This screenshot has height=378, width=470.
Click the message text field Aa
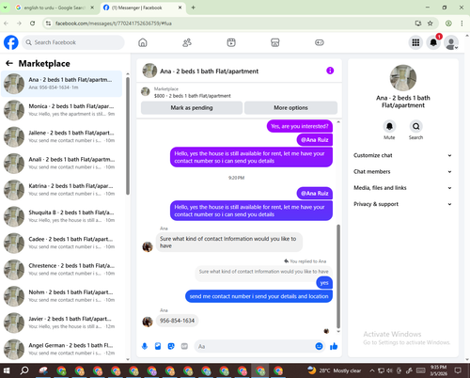pyautogui.click(x=254, y=346)
